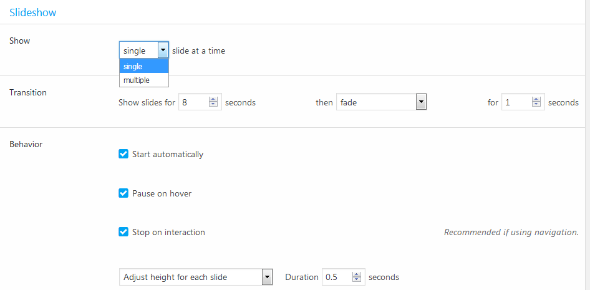Focus the transition seconds input field
The image size is (590, 290).
(516, 102)
